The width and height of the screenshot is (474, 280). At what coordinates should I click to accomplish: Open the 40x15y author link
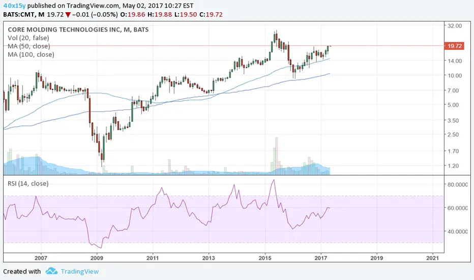click(15, 6)
